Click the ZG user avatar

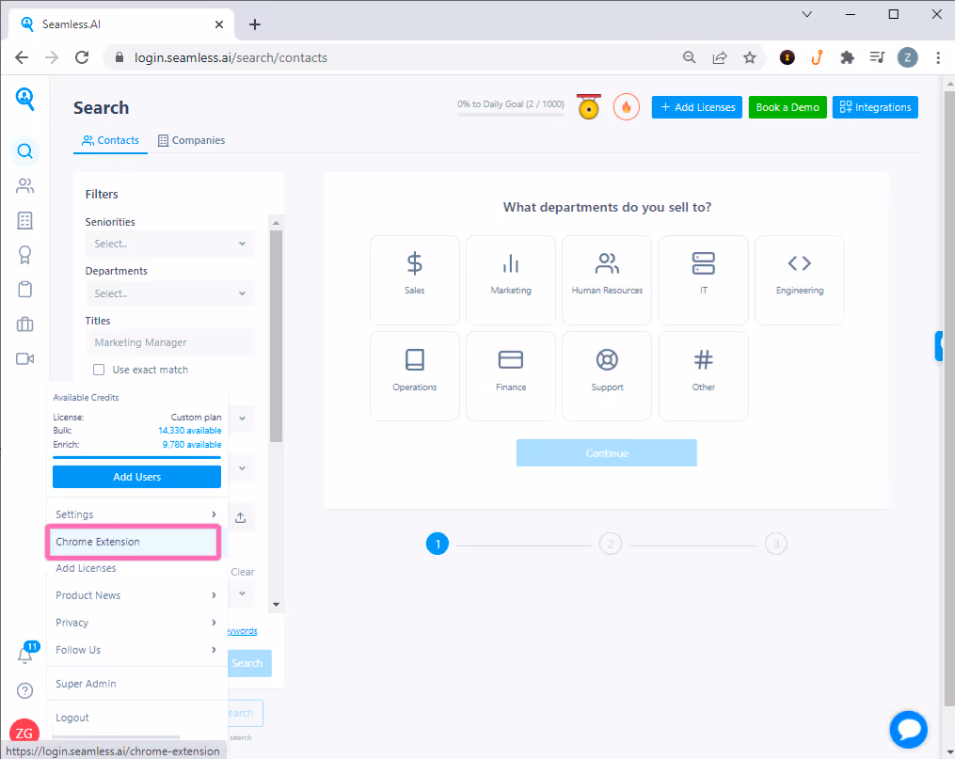tap(24, 733)
